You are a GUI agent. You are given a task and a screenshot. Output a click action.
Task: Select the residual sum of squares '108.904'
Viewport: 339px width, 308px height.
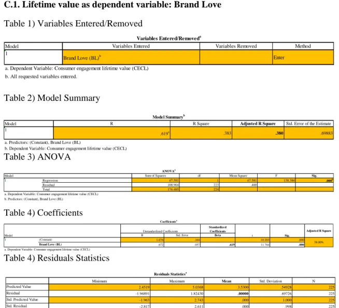pos(173,185)
